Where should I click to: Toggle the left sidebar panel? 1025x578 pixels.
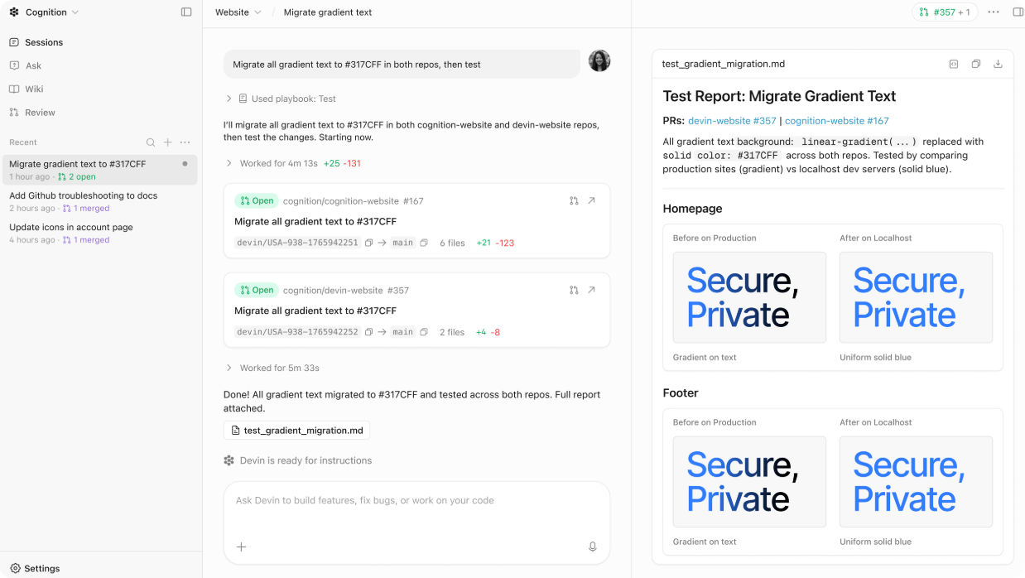coord(186,12)
